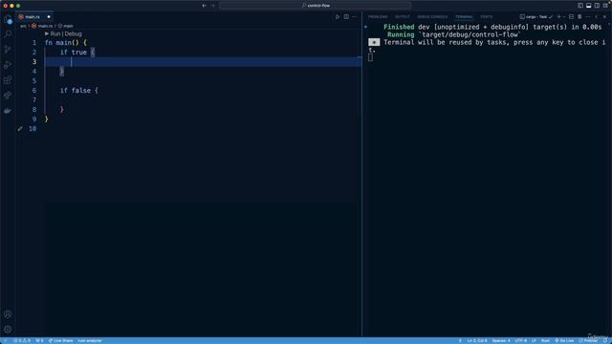Switch to the Ports tab
The width and height of the screenshot is (612, 344).
[487, 17]
